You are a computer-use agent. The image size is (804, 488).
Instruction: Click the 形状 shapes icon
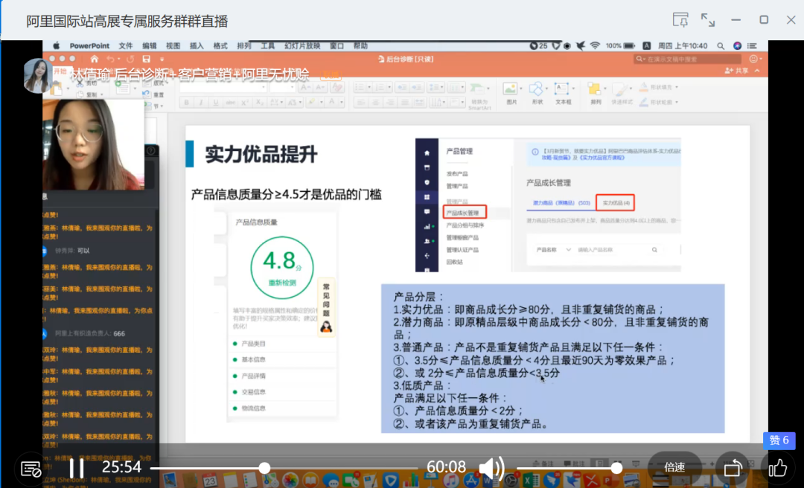click(536, 89)
